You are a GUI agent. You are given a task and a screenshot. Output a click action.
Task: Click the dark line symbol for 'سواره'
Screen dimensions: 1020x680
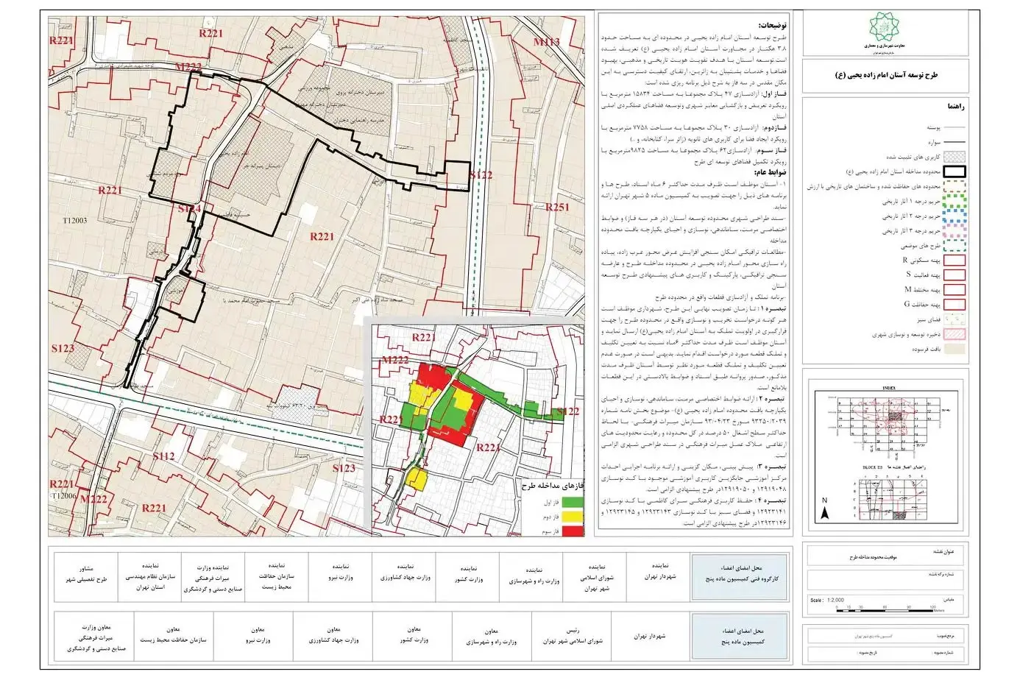coord(953,141)
